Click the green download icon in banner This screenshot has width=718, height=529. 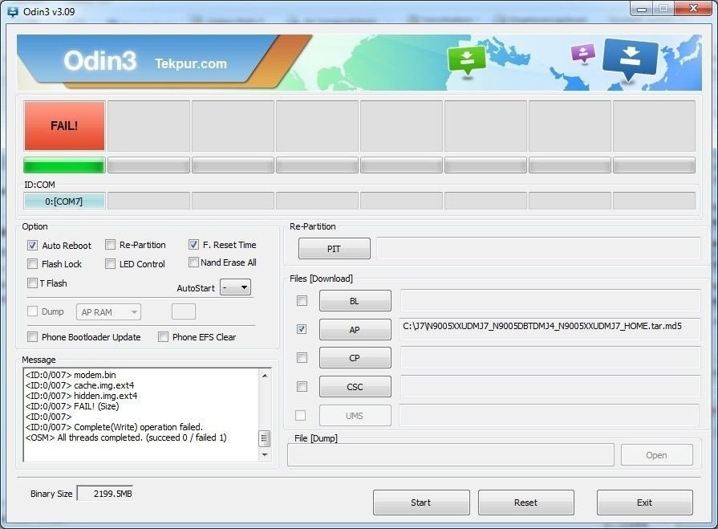pos(466,59)
